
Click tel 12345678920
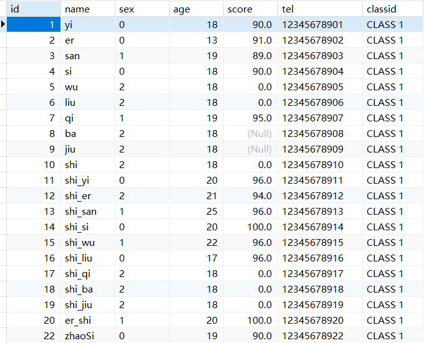[x=320, y=321]
